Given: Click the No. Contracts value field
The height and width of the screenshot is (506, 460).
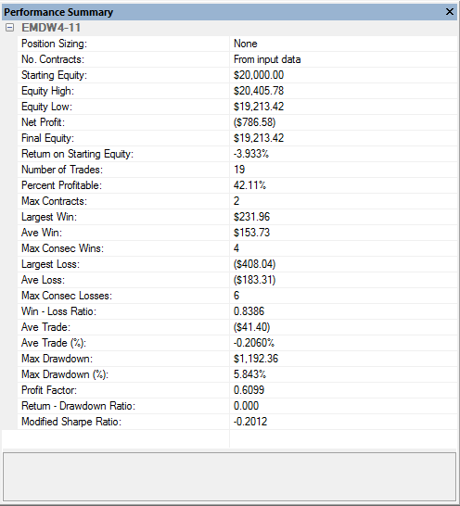Looking at the screenshot, I should coord(344,59).
